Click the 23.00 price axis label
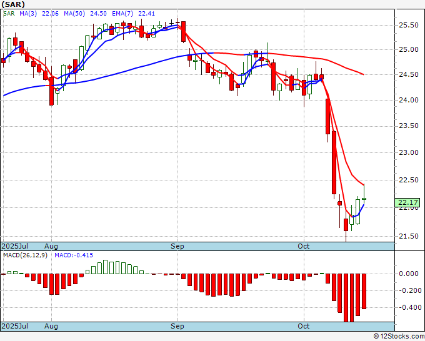Screen dimensions: 425x341 click(409, 152)
